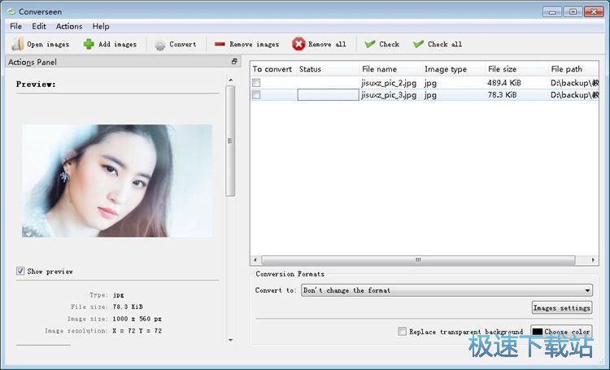Tick the checkbox for jisuxz_pic_2.jpg

(256, 83)
